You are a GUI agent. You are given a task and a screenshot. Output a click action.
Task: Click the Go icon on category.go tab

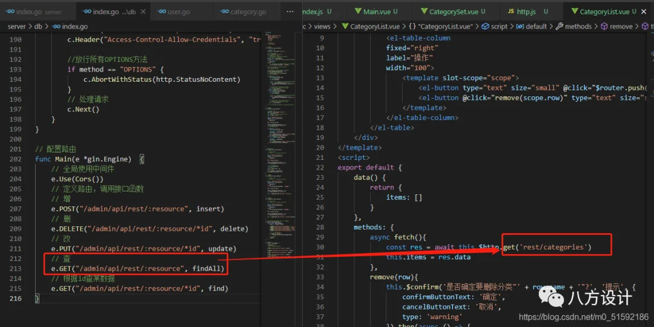(x=225, y=12)
